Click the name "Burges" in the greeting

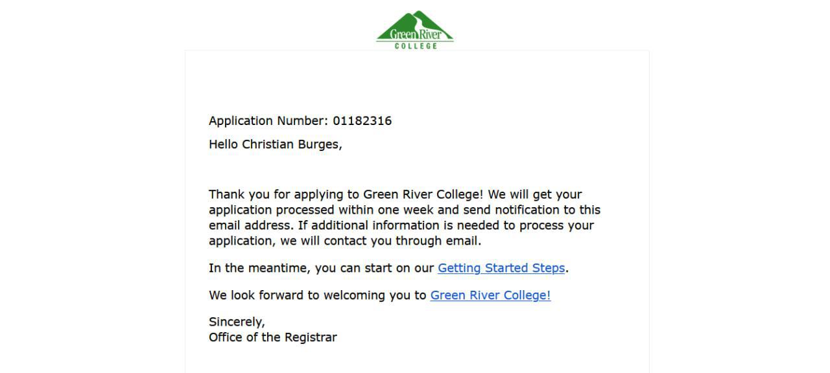tap(319, 144)
